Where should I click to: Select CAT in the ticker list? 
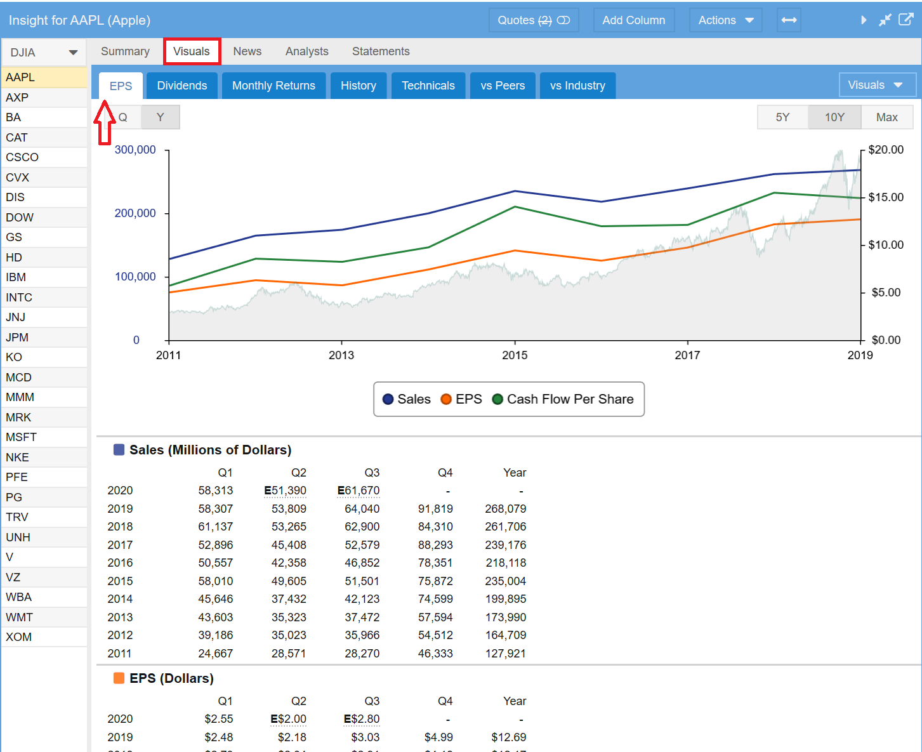pos(44,138)
